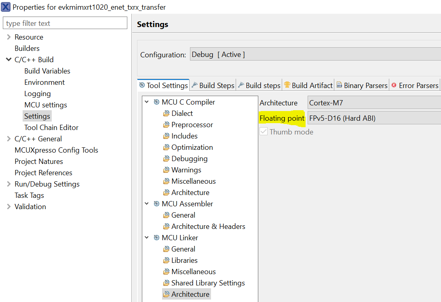This screenshot has height=302, width=441.
Task: Select the MCU Assembler wrench icon
Action: (156, 203)
